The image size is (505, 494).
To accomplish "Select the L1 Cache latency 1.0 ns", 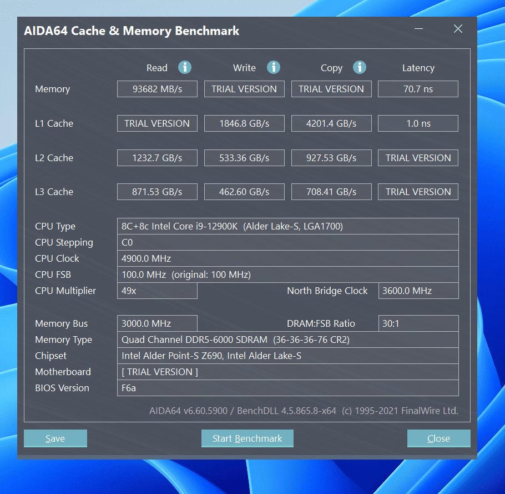I will [x=418, y=123].
